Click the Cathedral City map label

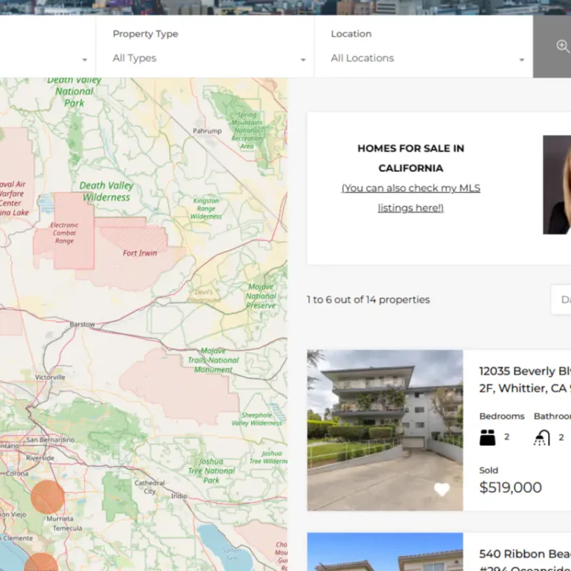tap(149, 487)
